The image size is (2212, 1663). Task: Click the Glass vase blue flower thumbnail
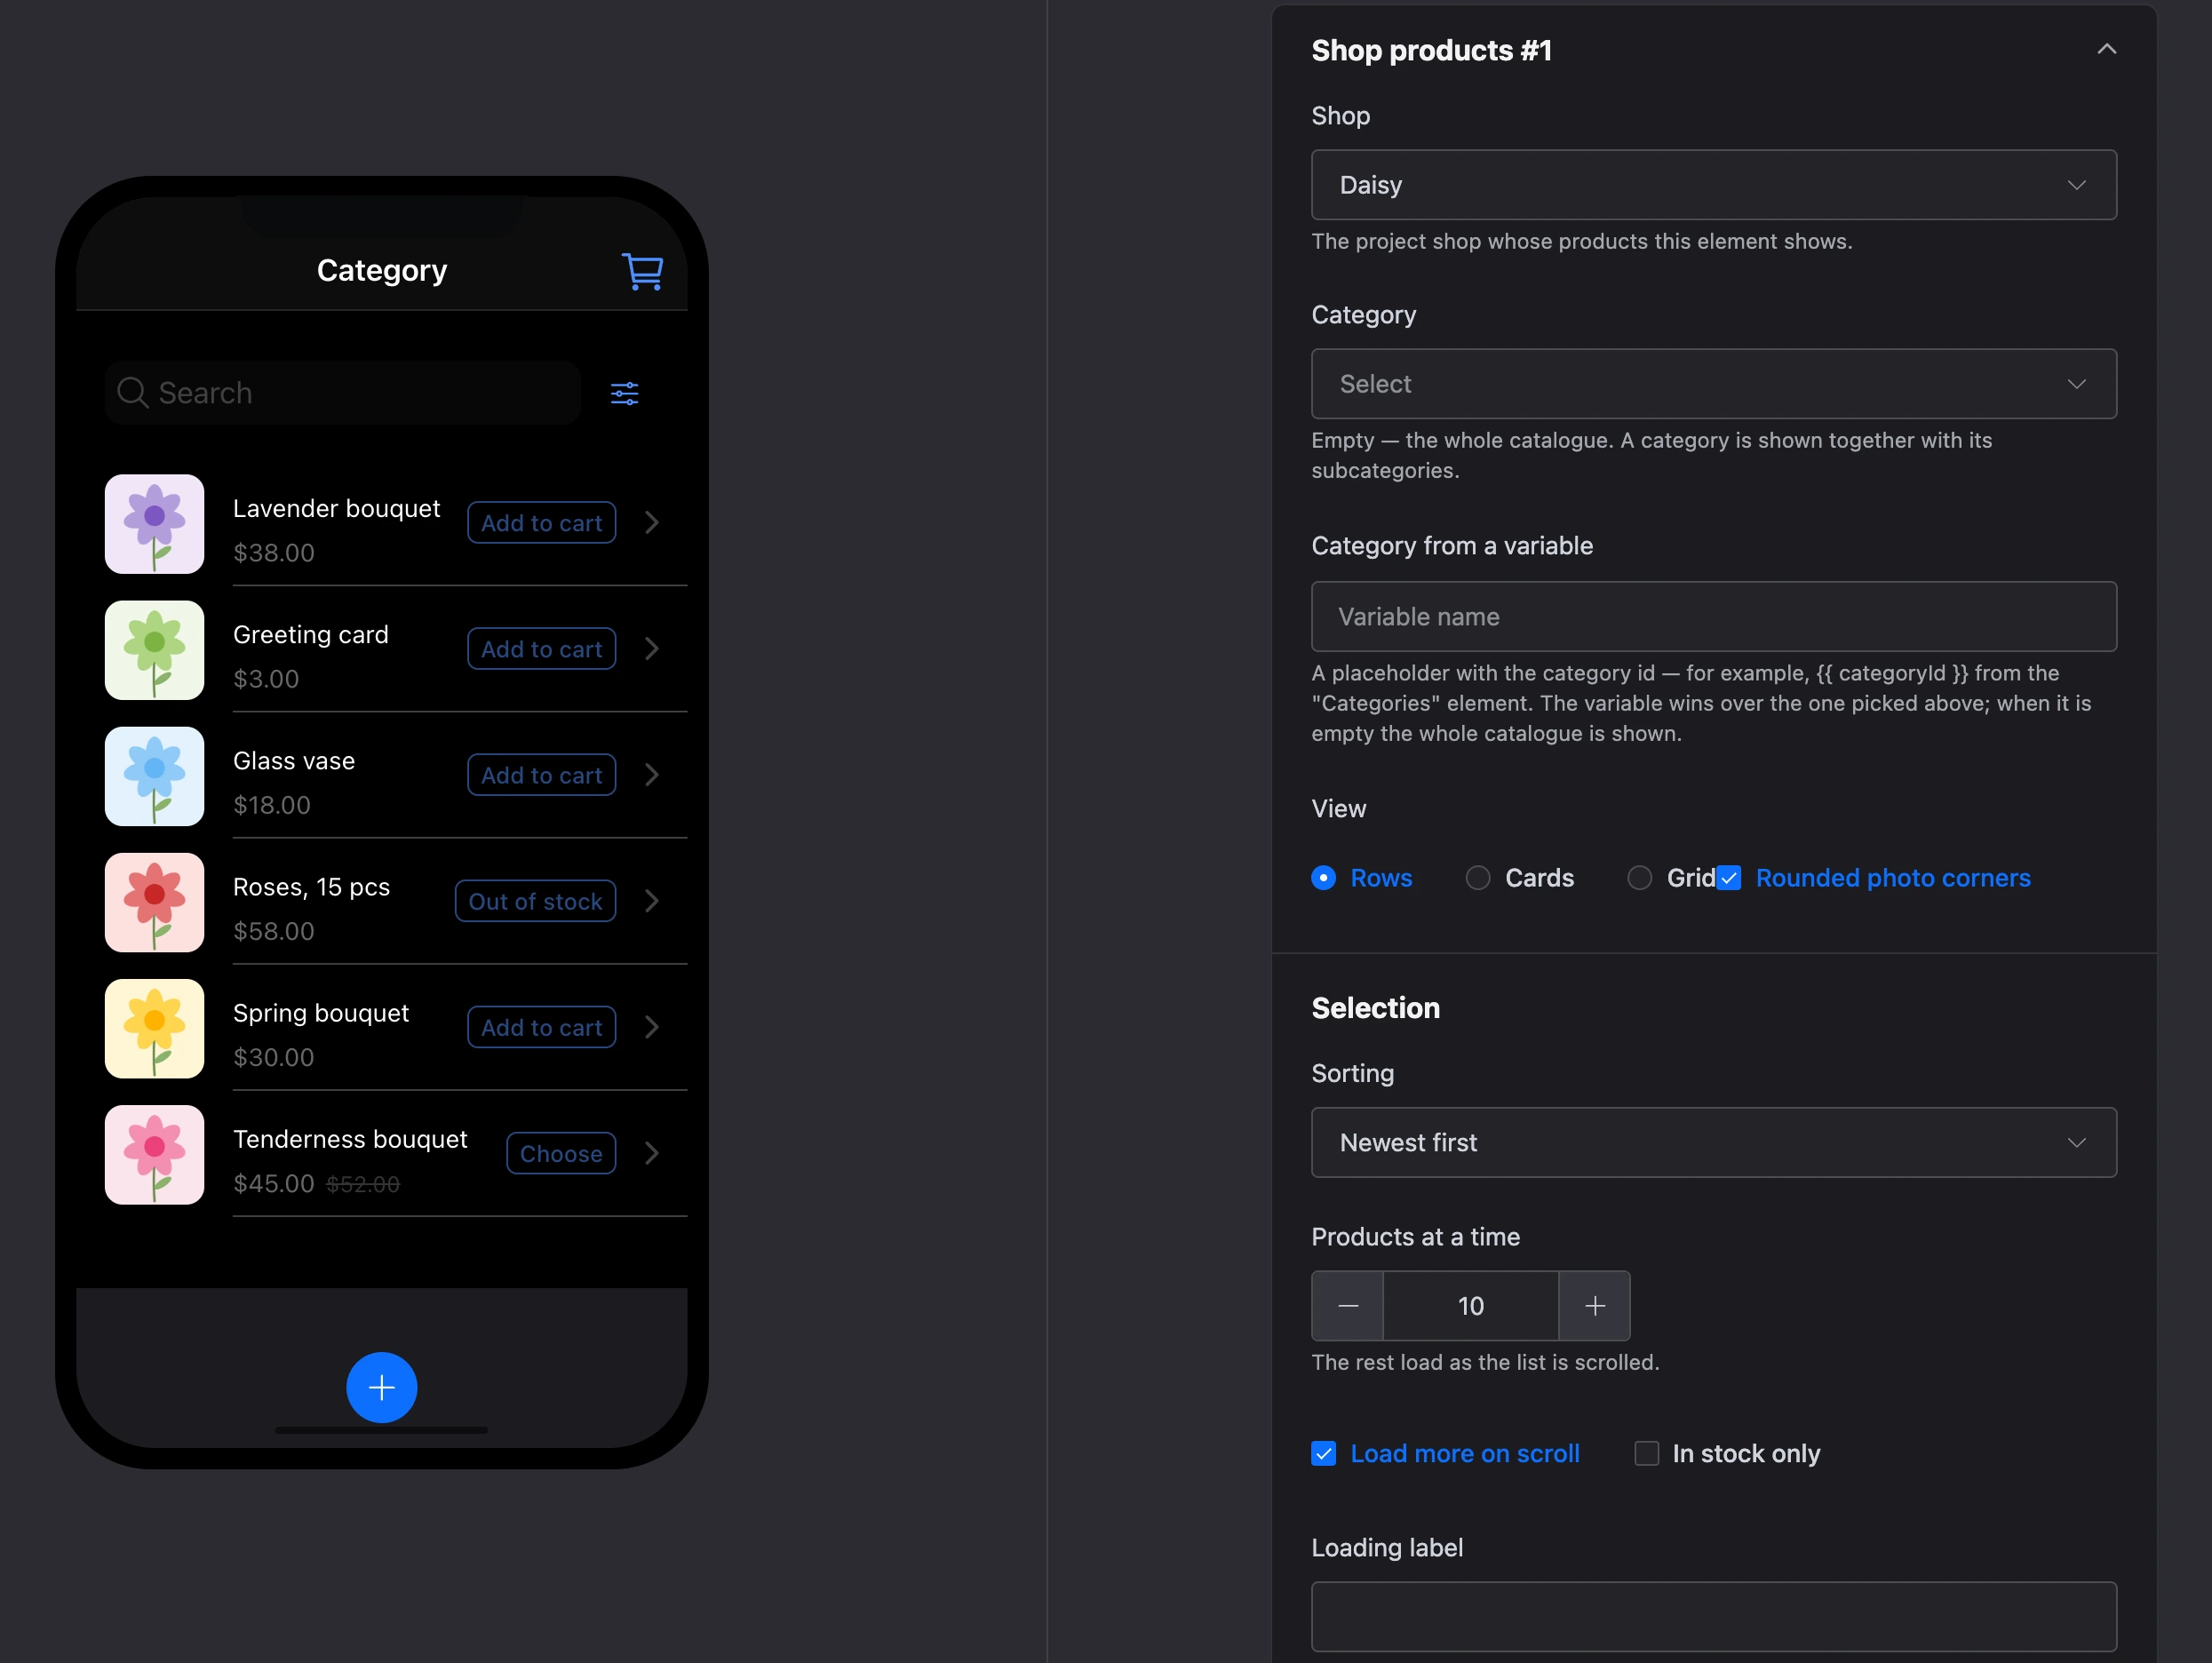click(154, 775)
